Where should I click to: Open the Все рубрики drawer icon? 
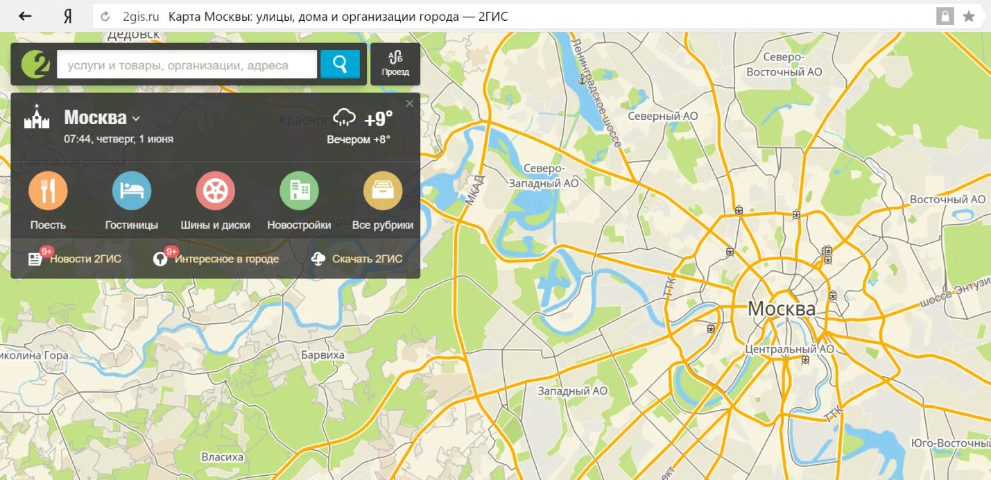(383, 191)
